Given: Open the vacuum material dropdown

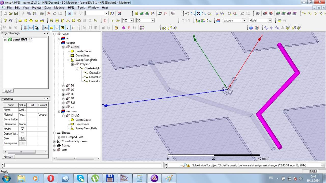Looking at the screenshot, I should [244, 20].
